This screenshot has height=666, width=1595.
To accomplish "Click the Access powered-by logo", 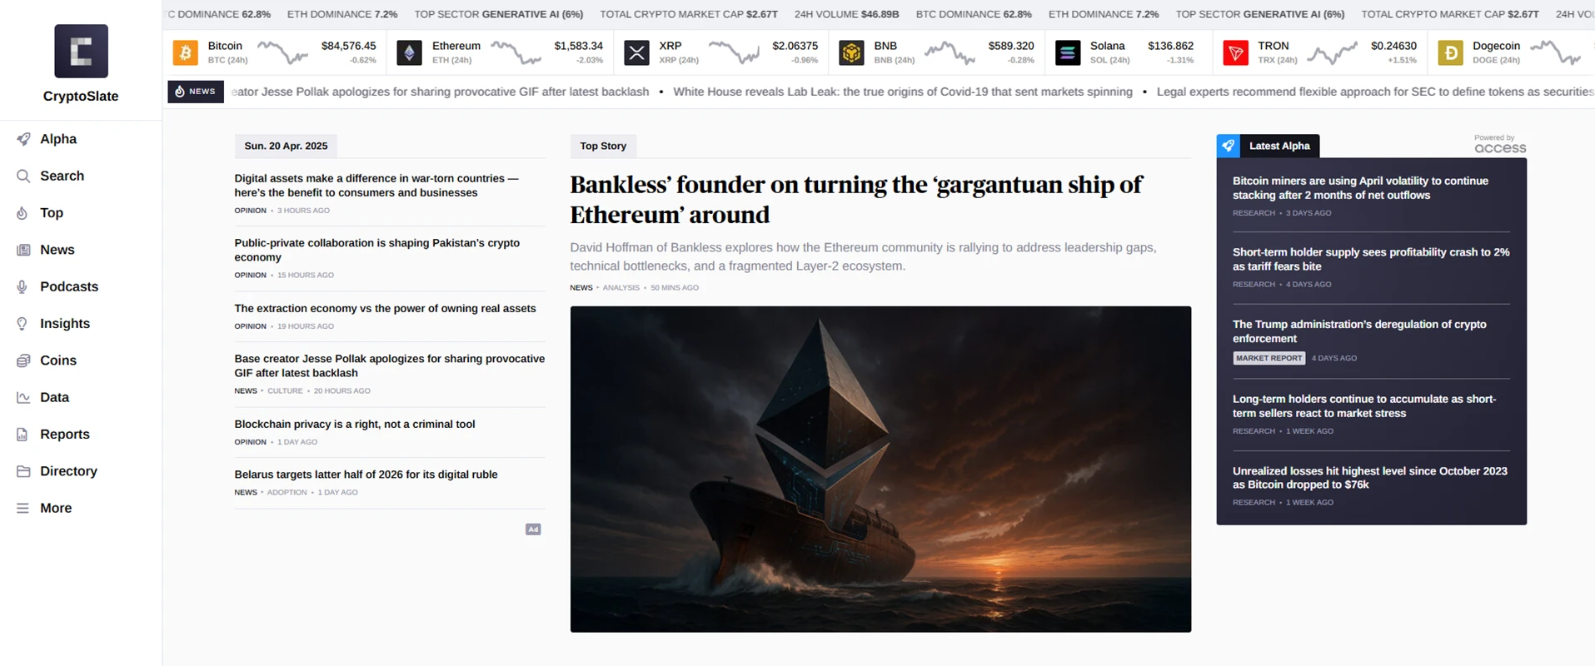I will coord(1500,148).
